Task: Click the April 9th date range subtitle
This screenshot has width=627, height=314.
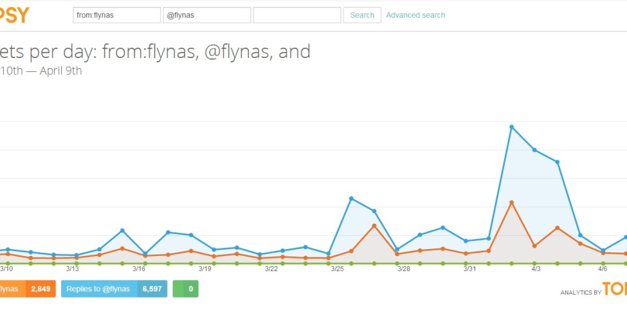Action: pos(41,71)
